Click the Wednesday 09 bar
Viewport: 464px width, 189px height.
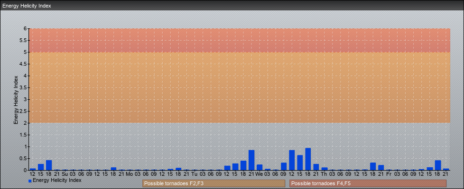(x=284, y=166)
